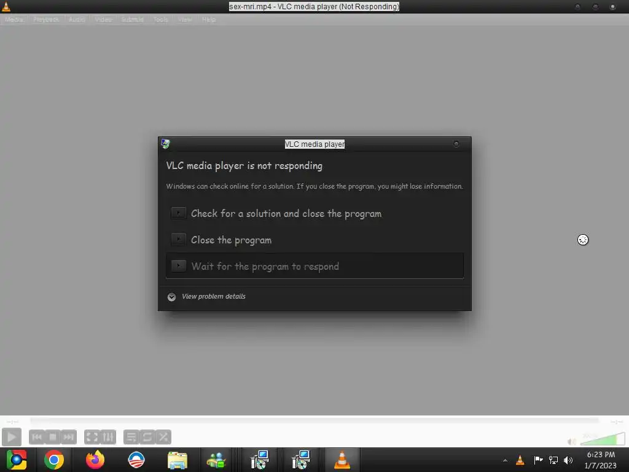Toggle the loop repeat icon
Screen dimensions: 629x472
[x=147, y=437]
